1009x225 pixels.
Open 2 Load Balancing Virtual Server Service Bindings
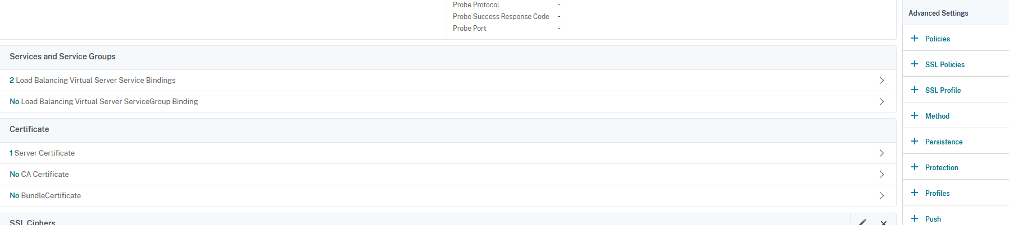(93, 81)
